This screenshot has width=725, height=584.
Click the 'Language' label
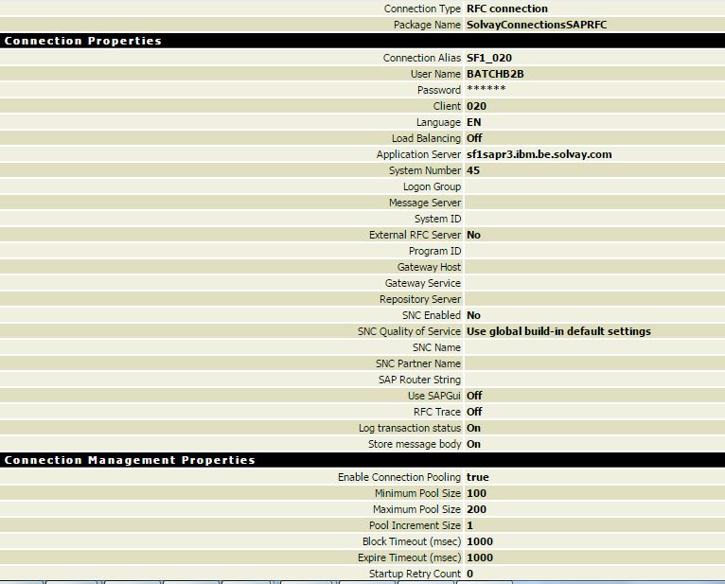[438, 122]
